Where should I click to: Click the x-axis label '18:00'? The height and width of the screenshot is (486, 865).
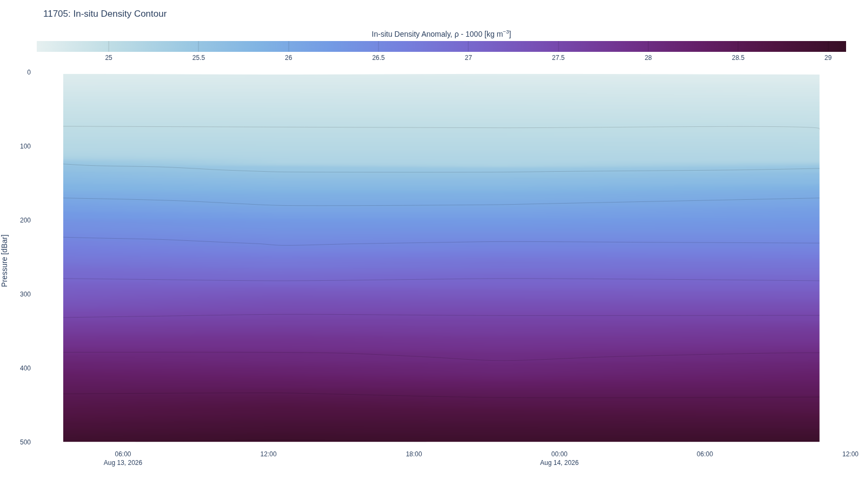coord(414,454)
